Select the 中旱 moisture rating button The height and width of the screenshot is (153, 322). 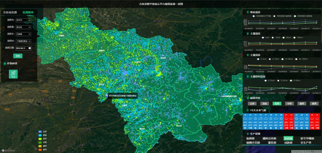click(x=289, y=103)
